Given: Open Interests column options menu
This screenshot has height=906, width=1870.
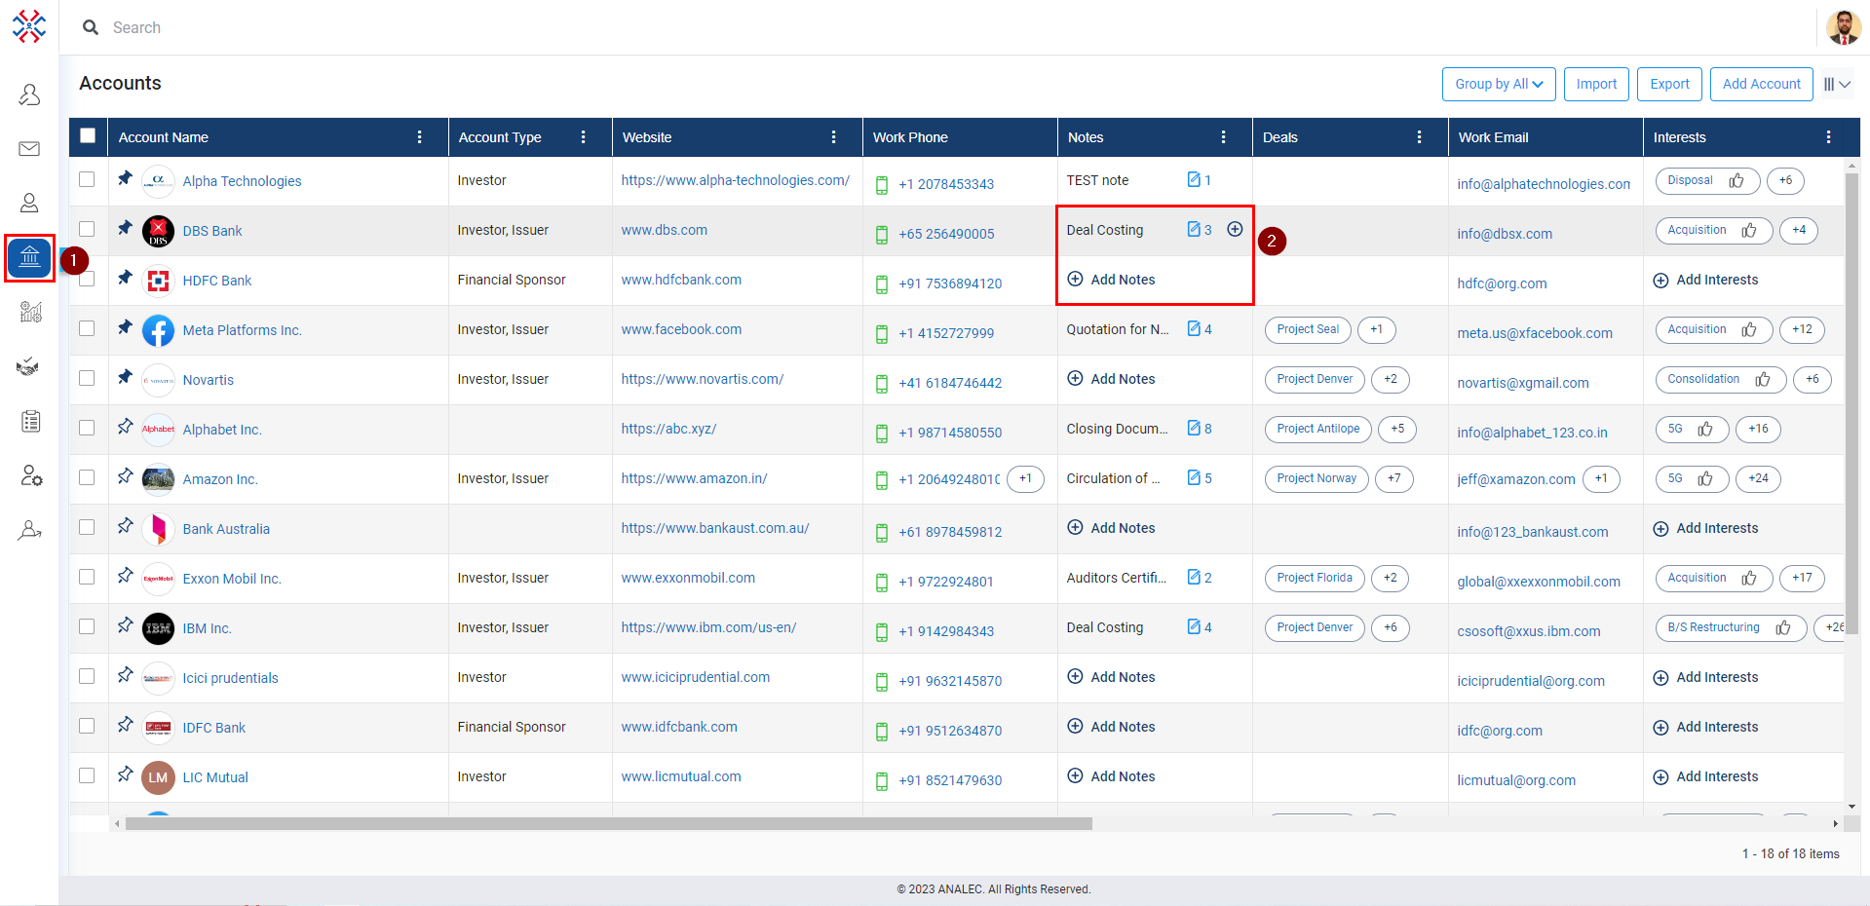Looking at the screenshot, I should (1829, 137).
